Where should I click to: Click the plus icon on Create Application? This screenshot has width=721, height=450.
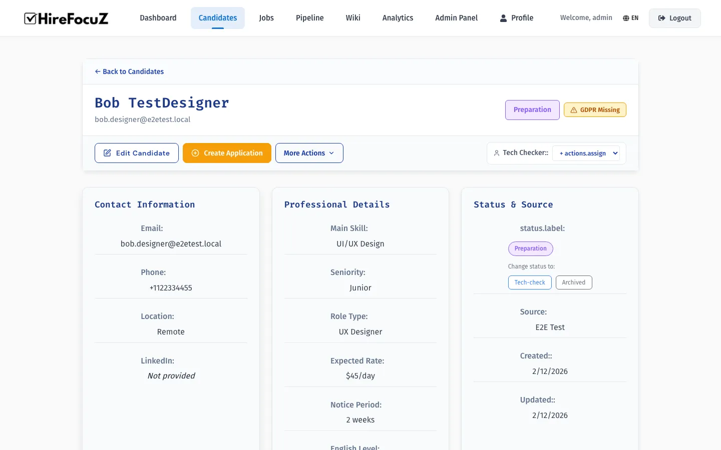click(195, 153)
